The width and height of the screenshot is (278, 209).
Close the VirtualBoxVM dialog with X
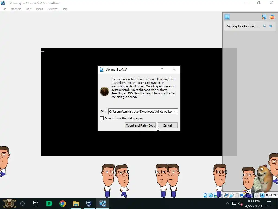click(174, 69)
